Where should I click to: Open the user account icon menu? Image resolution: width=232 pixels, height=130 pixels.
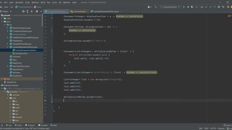tap(149, 7)
